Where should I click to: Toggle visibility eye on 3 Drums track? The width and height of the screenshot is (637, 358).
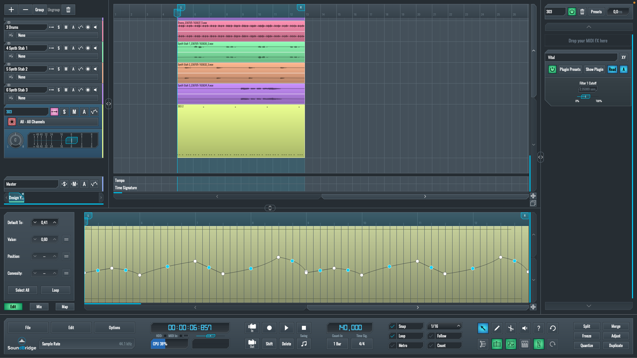click(9, 22)
